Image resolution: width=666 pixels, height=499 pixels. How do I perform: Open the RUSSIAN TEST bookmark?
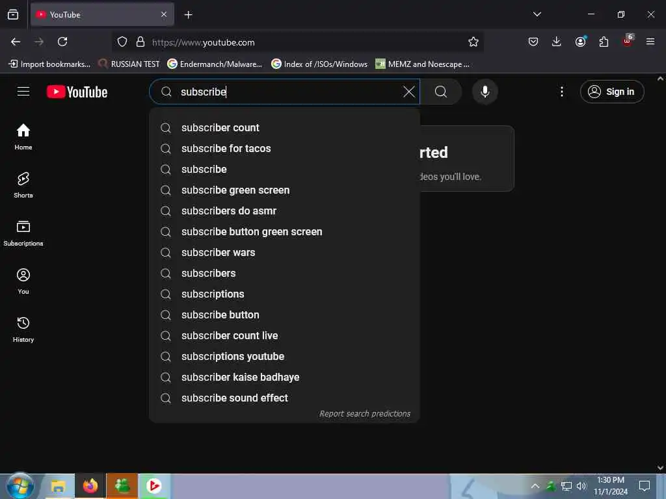point(129,64)
